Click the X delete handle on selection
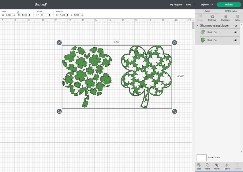Viewport: 243px width, 172px height. click(59, 42)
